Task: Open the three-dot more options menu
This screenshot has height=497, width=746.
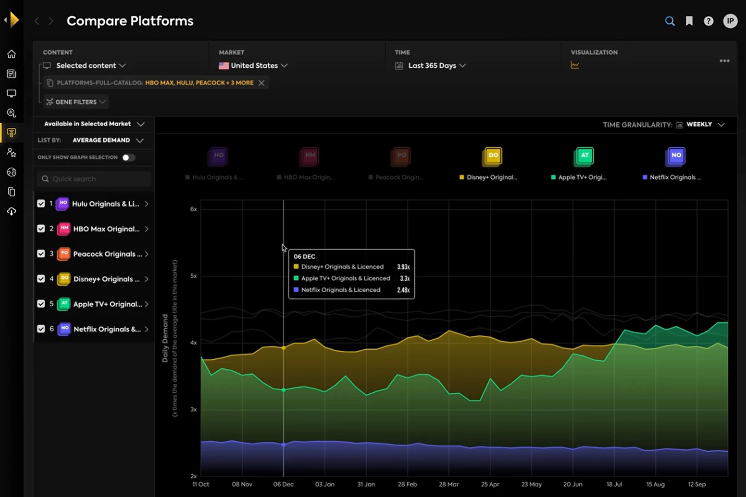Action: 725,61
